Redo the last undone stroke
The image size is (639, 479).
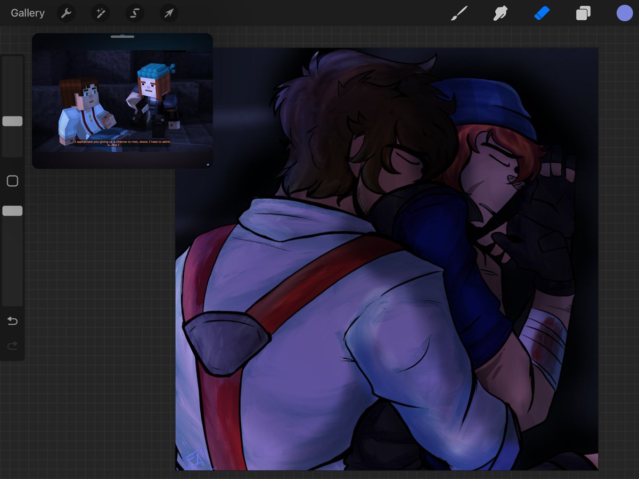pyautogui.click(x=12, y=346)
